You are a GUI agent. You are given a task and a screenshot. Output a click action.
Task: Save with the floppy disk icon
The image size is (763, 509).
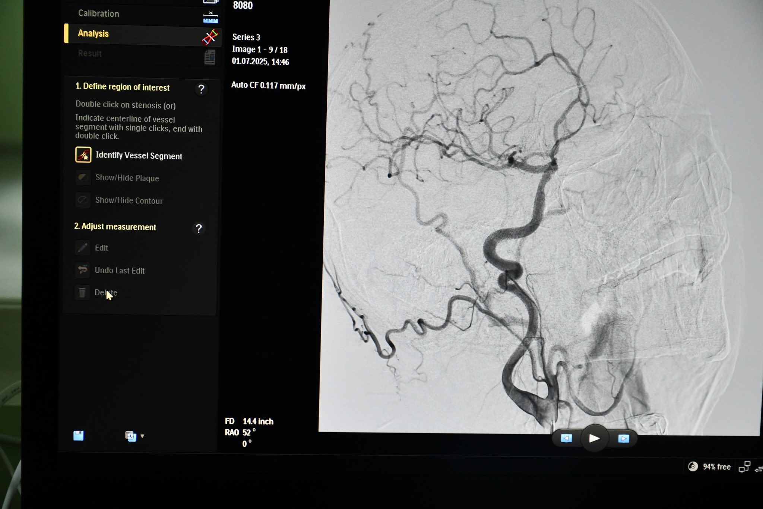pyautogui.click(x=79, y=436)
